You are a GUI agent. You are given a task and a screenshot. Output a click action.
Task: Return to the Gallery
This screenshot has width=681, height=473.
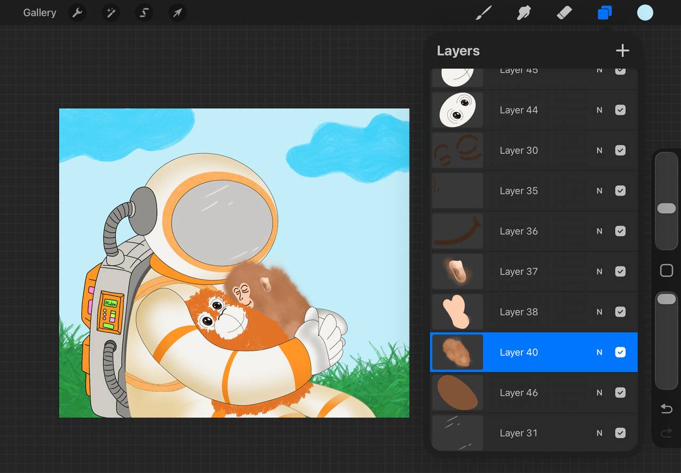click(40, 12)
